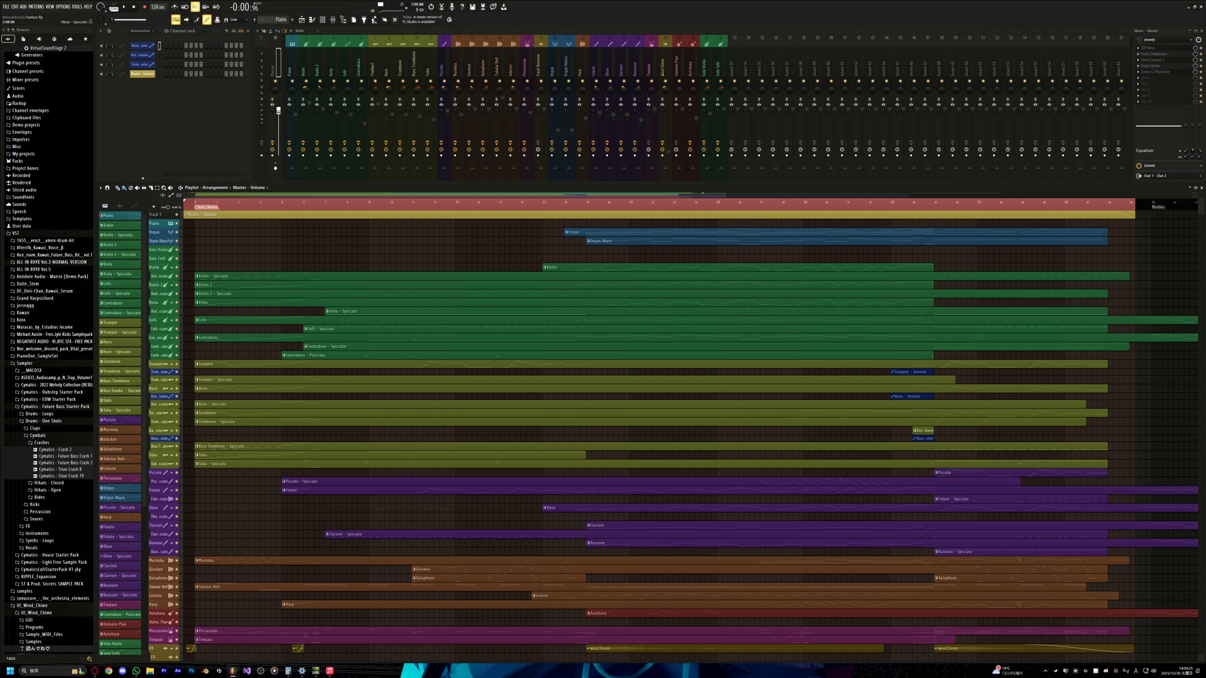Image resolution: width=1206 pixels, height=678 pixels.
Task: Expand the Plugin presets folder
Action: (26, 63)
